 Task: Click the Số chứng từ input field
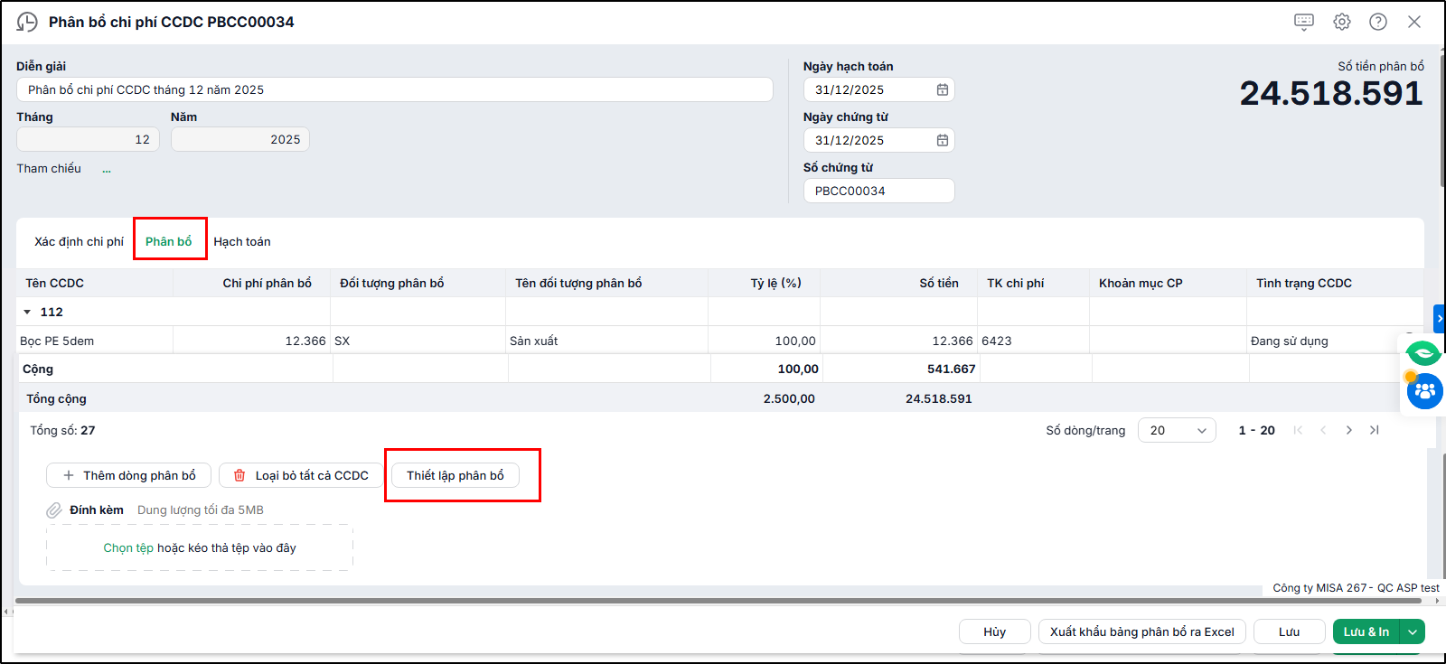tap(878, 191)
